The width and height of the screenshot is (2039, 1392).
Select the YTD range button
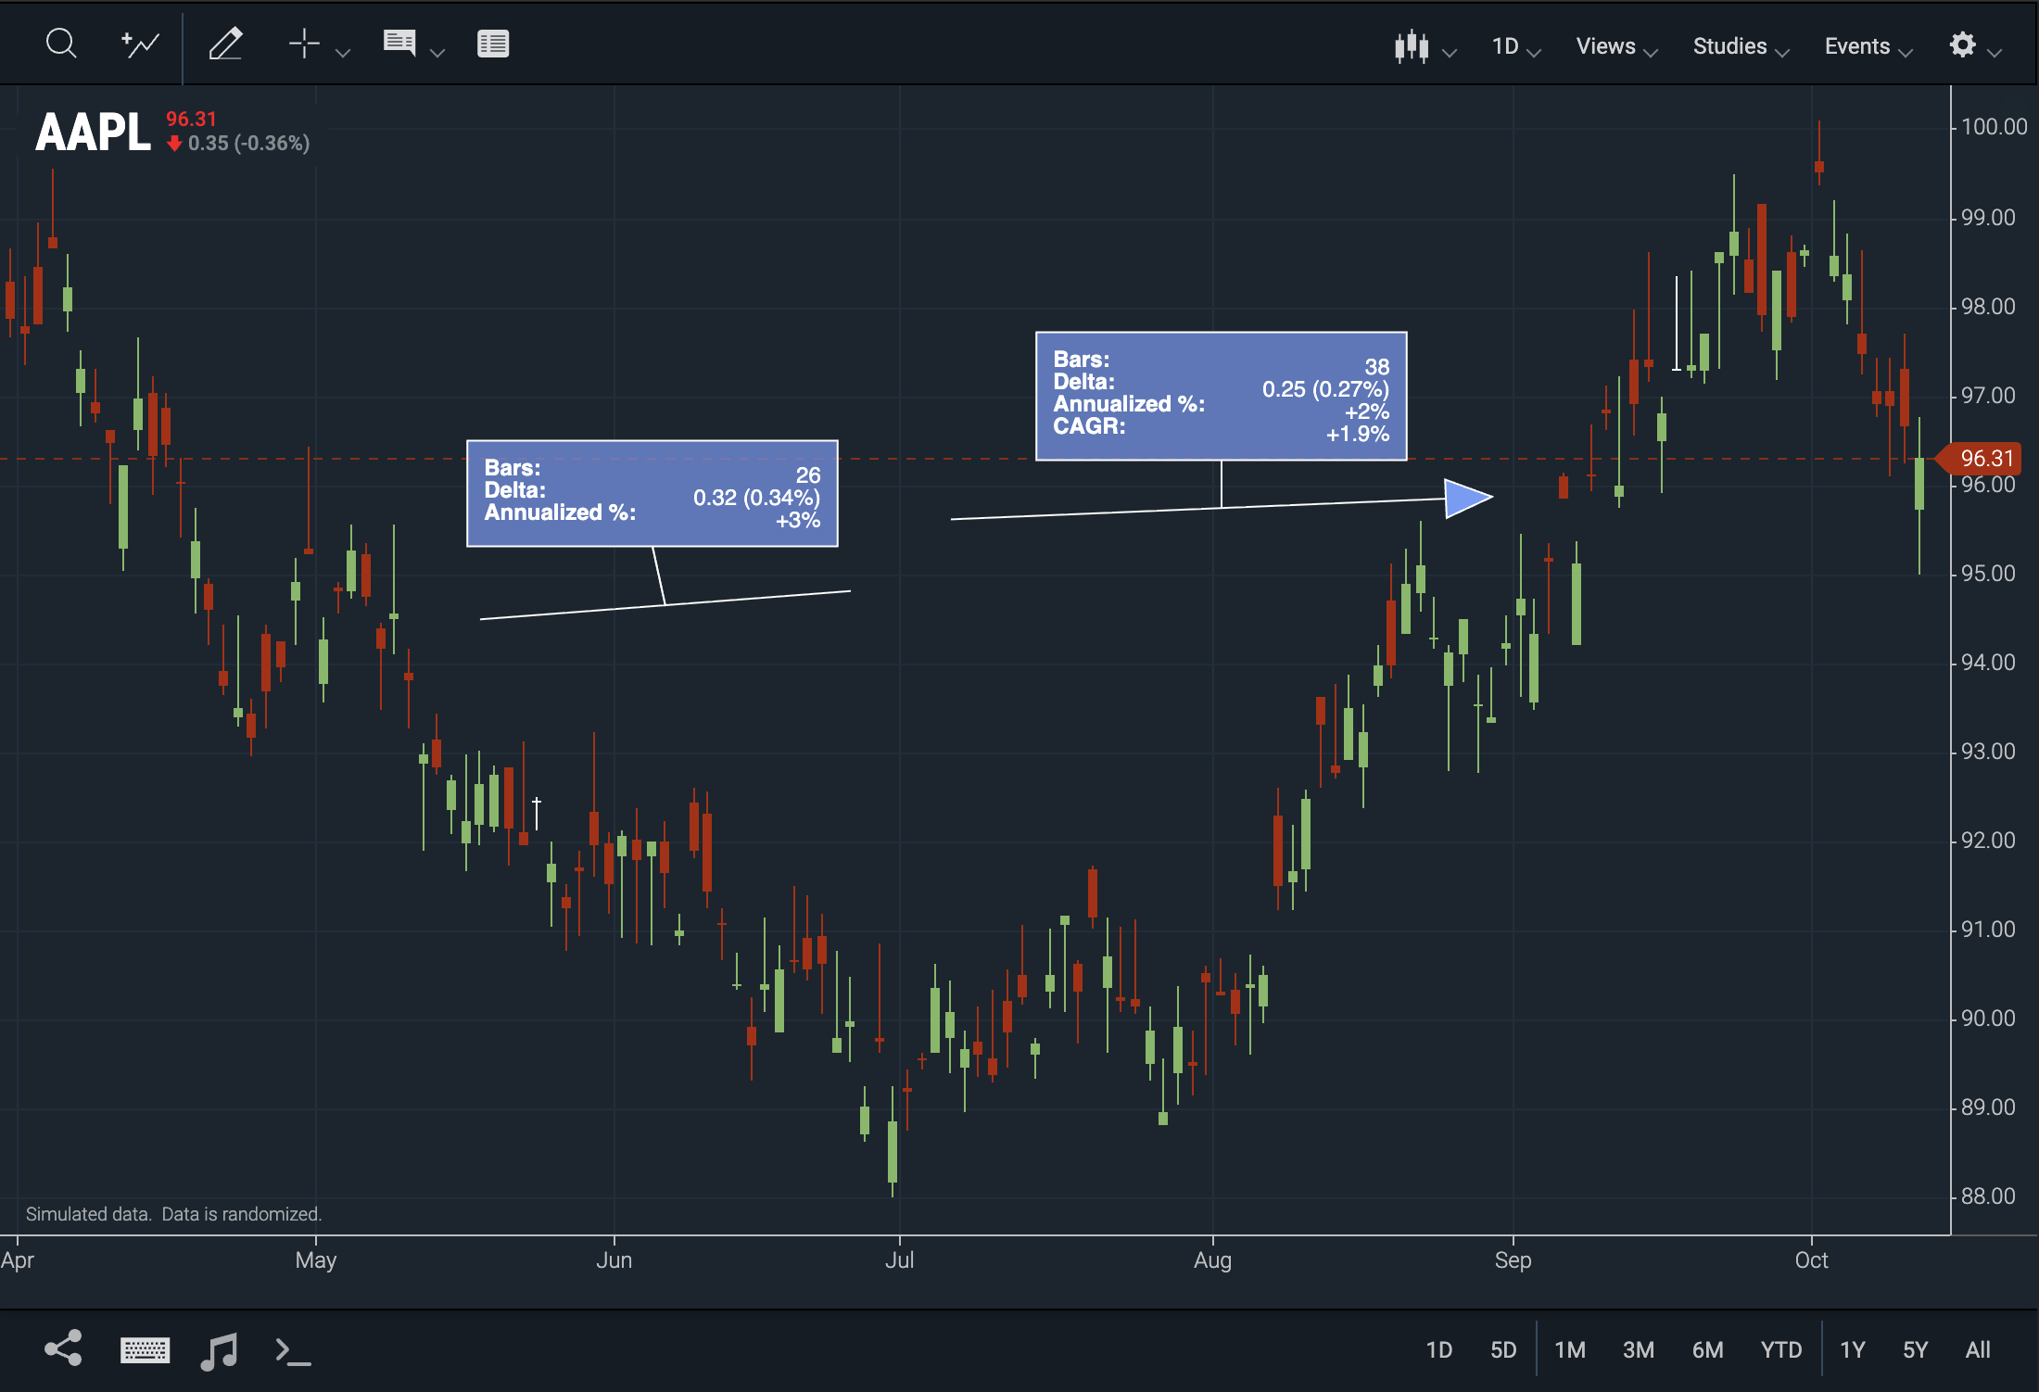(x=1780, y=1350)
